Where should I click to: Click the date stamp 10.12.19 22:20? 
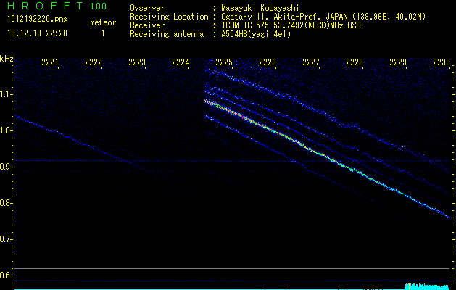click(37, 33)
